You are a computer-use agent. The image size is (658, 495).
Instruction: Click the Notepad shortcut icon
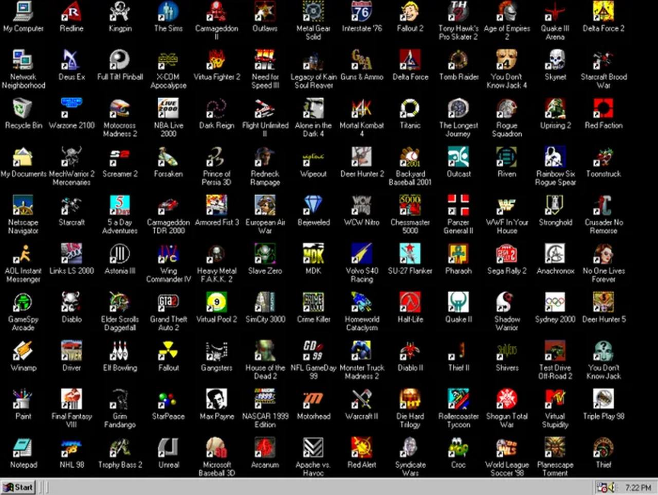coord(23,448)
